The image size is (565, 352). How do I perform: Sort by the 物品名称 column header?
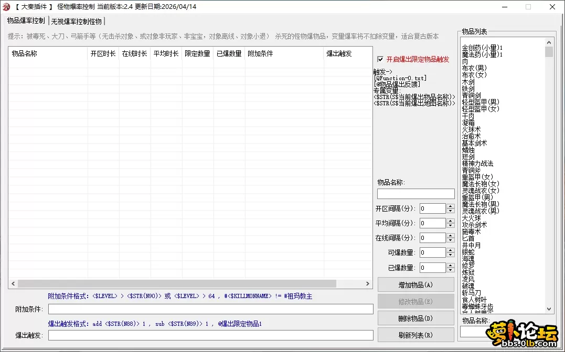click(48, 53)
